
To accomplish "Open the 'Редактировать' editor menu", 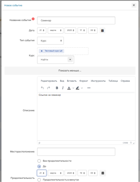I will (49, 81).
